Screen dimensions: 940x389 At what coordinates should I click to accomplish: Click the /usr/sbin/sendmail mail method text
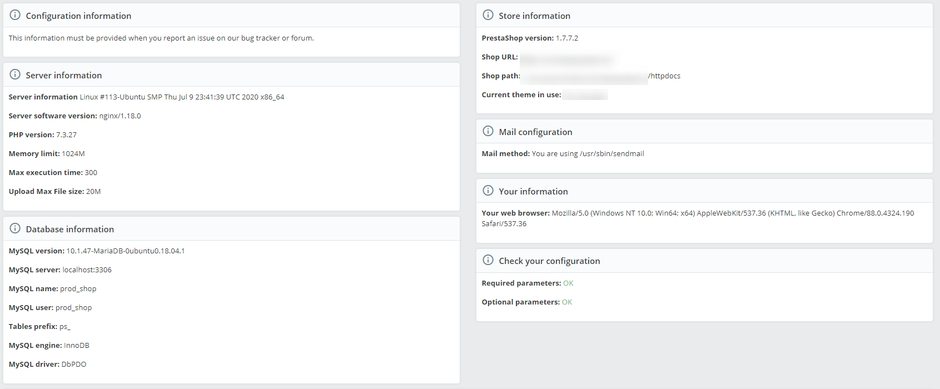tap(611, 154)
